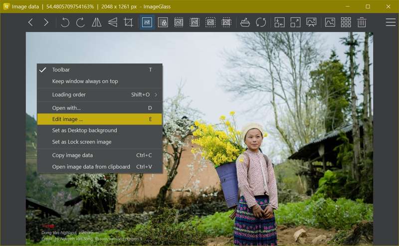Rotate image counterclockwise
This screenshot has width=399, height=246.
point(65,22)
